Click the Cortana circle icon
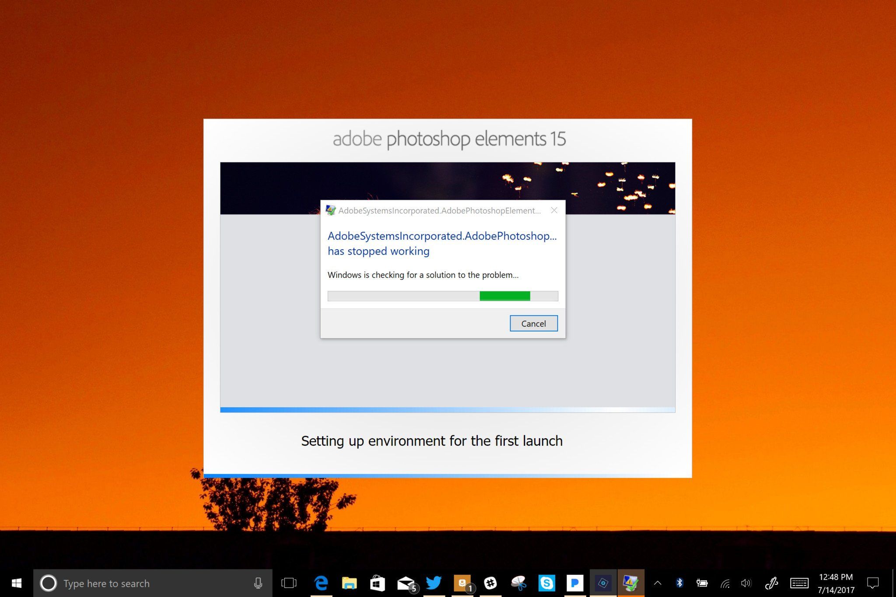Viewport: 896px width, 597px height. click(x=48, y=583)
